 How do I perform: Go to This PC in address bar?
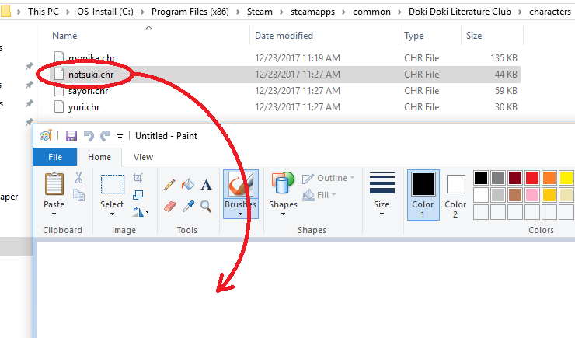(x=44, y=12)
